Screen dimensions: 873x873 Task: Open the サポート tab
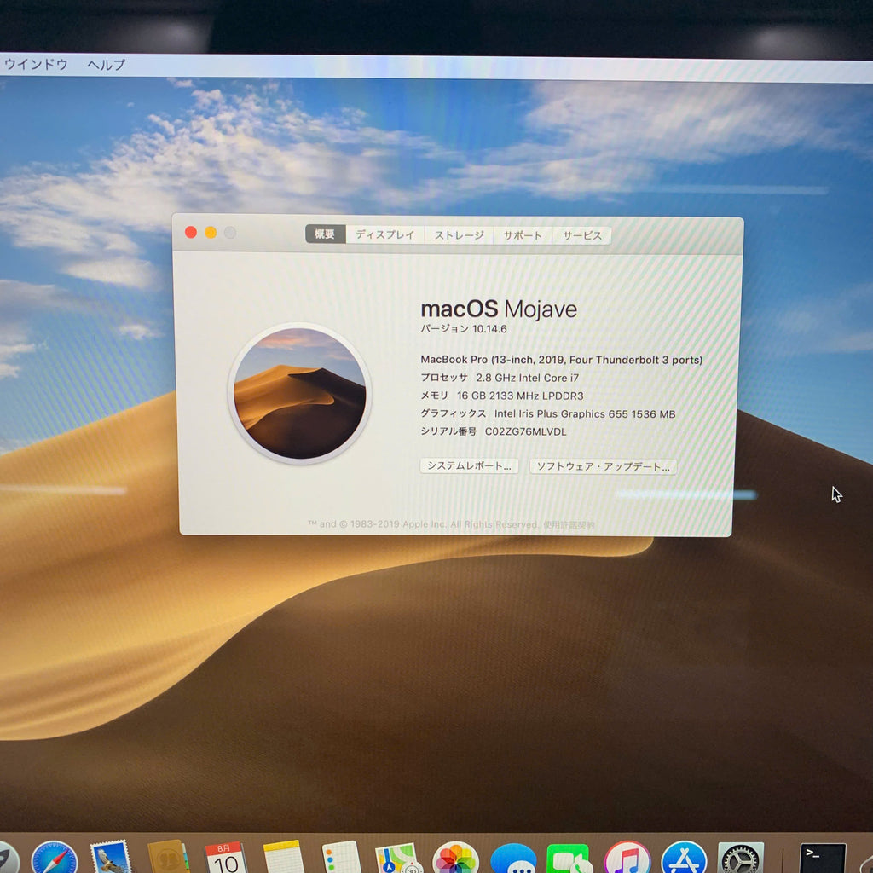pos(523,235)
